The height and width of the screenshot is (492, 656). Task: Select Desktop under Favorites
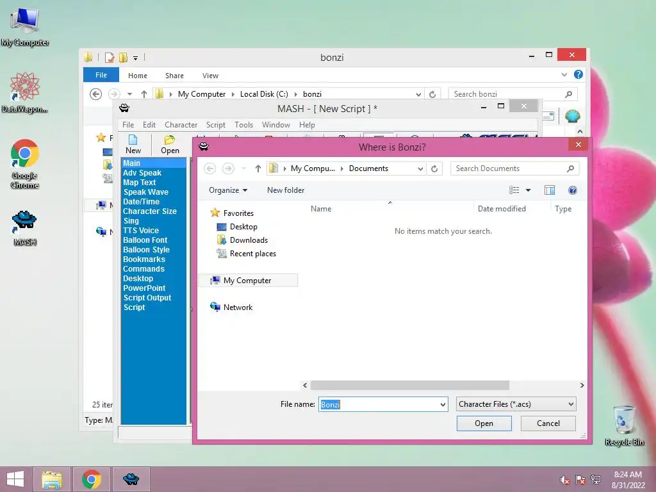click(243, 227)
